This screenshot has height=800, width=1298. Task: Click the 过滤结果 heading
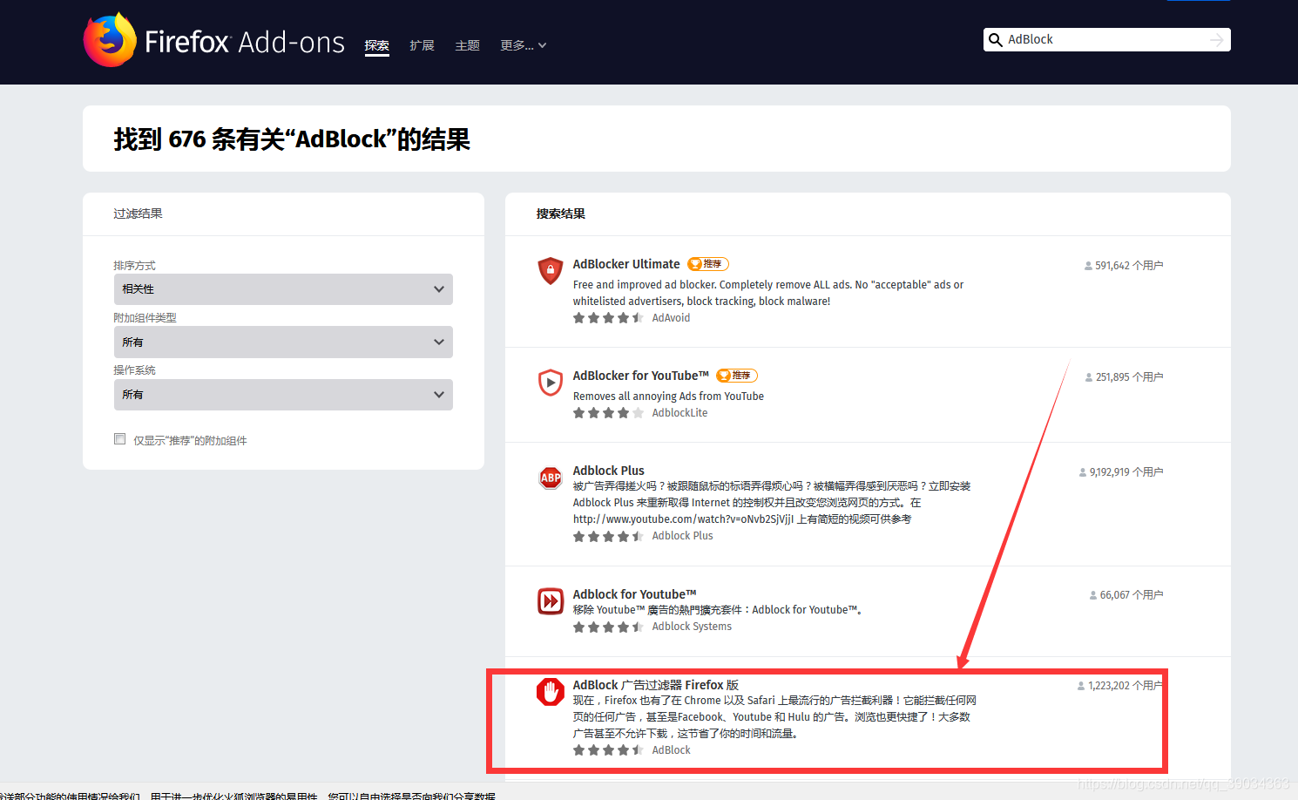138,214
